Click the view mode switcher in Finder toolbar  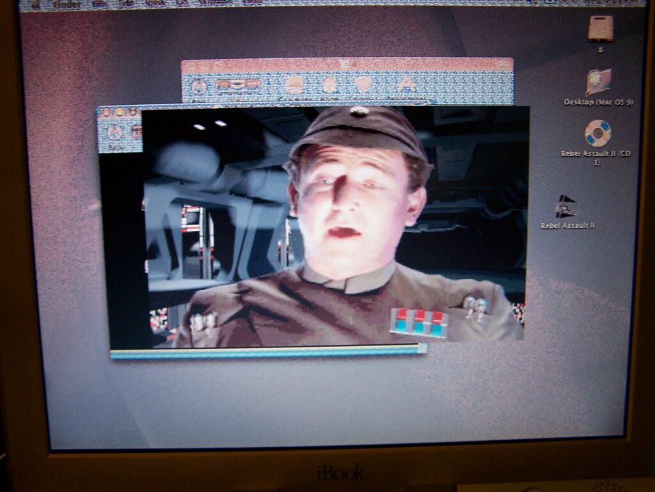pyautogui.click(x=238, y=85)
